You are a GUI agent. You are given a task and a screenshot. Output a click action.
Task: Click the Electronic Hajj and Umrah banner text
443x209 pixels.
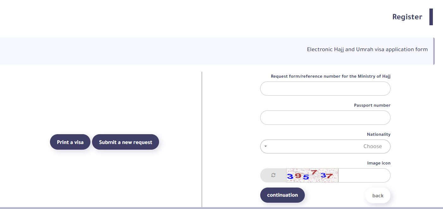[367, 50]
